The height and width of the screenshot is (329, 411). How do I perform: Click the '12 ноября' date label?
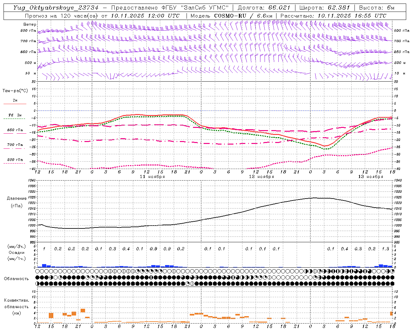pyautogui.click(x=261, y=177)
